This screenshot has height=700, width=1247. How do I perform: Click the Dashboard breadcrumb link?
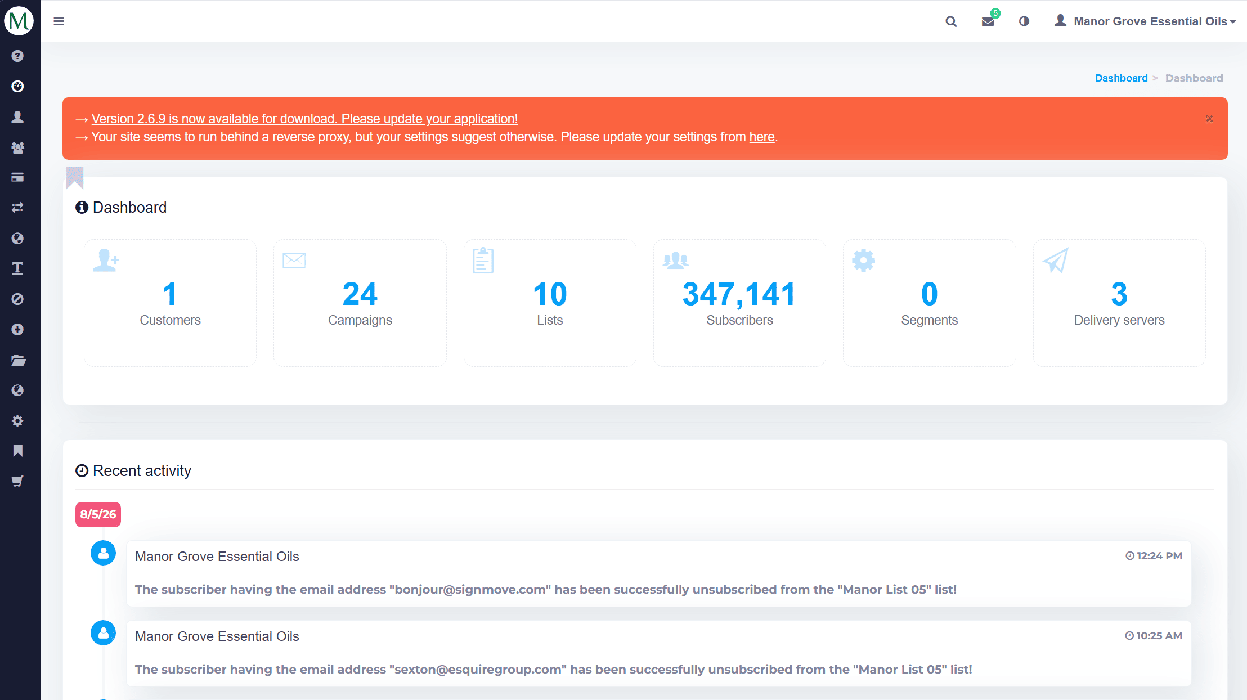(1121, 78)
